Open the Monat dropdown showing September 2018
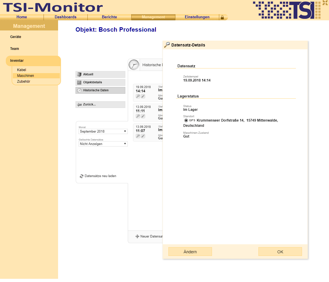This screenshot has width=329, height=282. click(x=103, y=131)
